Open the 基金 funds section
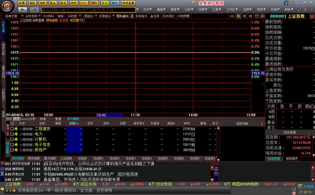 [x=53, y=3]
